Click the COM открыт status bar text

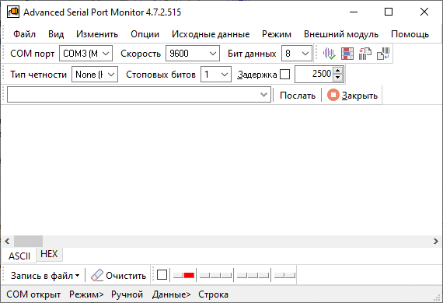click(x=33, y=294)
